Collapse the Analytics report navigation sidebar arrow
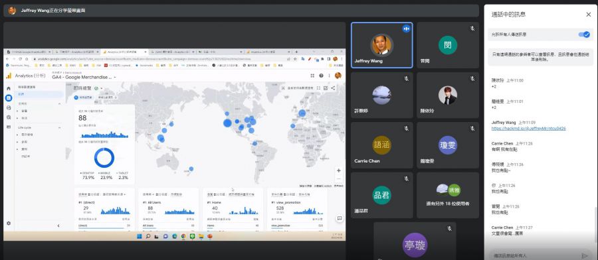The image size is (598, 260). click(x=58, y=226)
